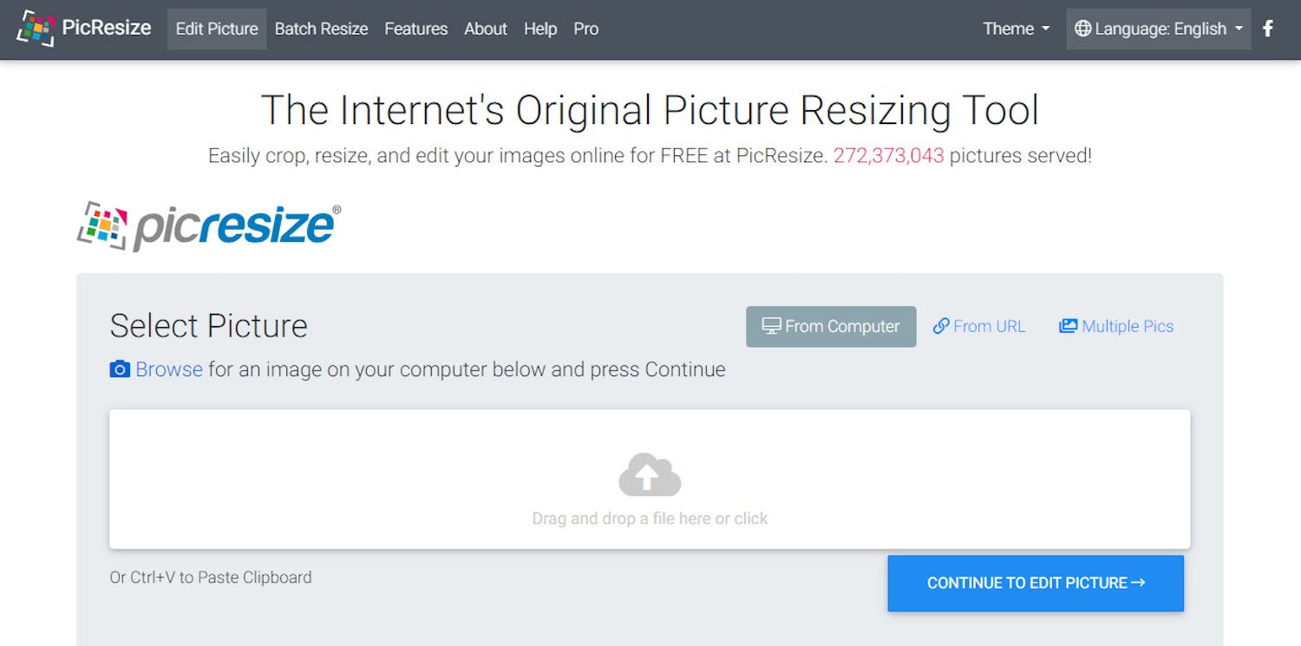Click the monitor icon on From Computer
The height and width of the screenshot is (646, 1301).
pyautogui.click(x=771, y=326)
